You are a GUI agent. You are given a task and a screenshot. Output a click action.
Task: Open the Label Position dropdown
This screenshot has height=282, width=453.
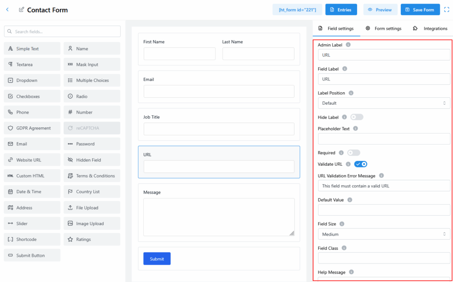(x=384, y=103)
